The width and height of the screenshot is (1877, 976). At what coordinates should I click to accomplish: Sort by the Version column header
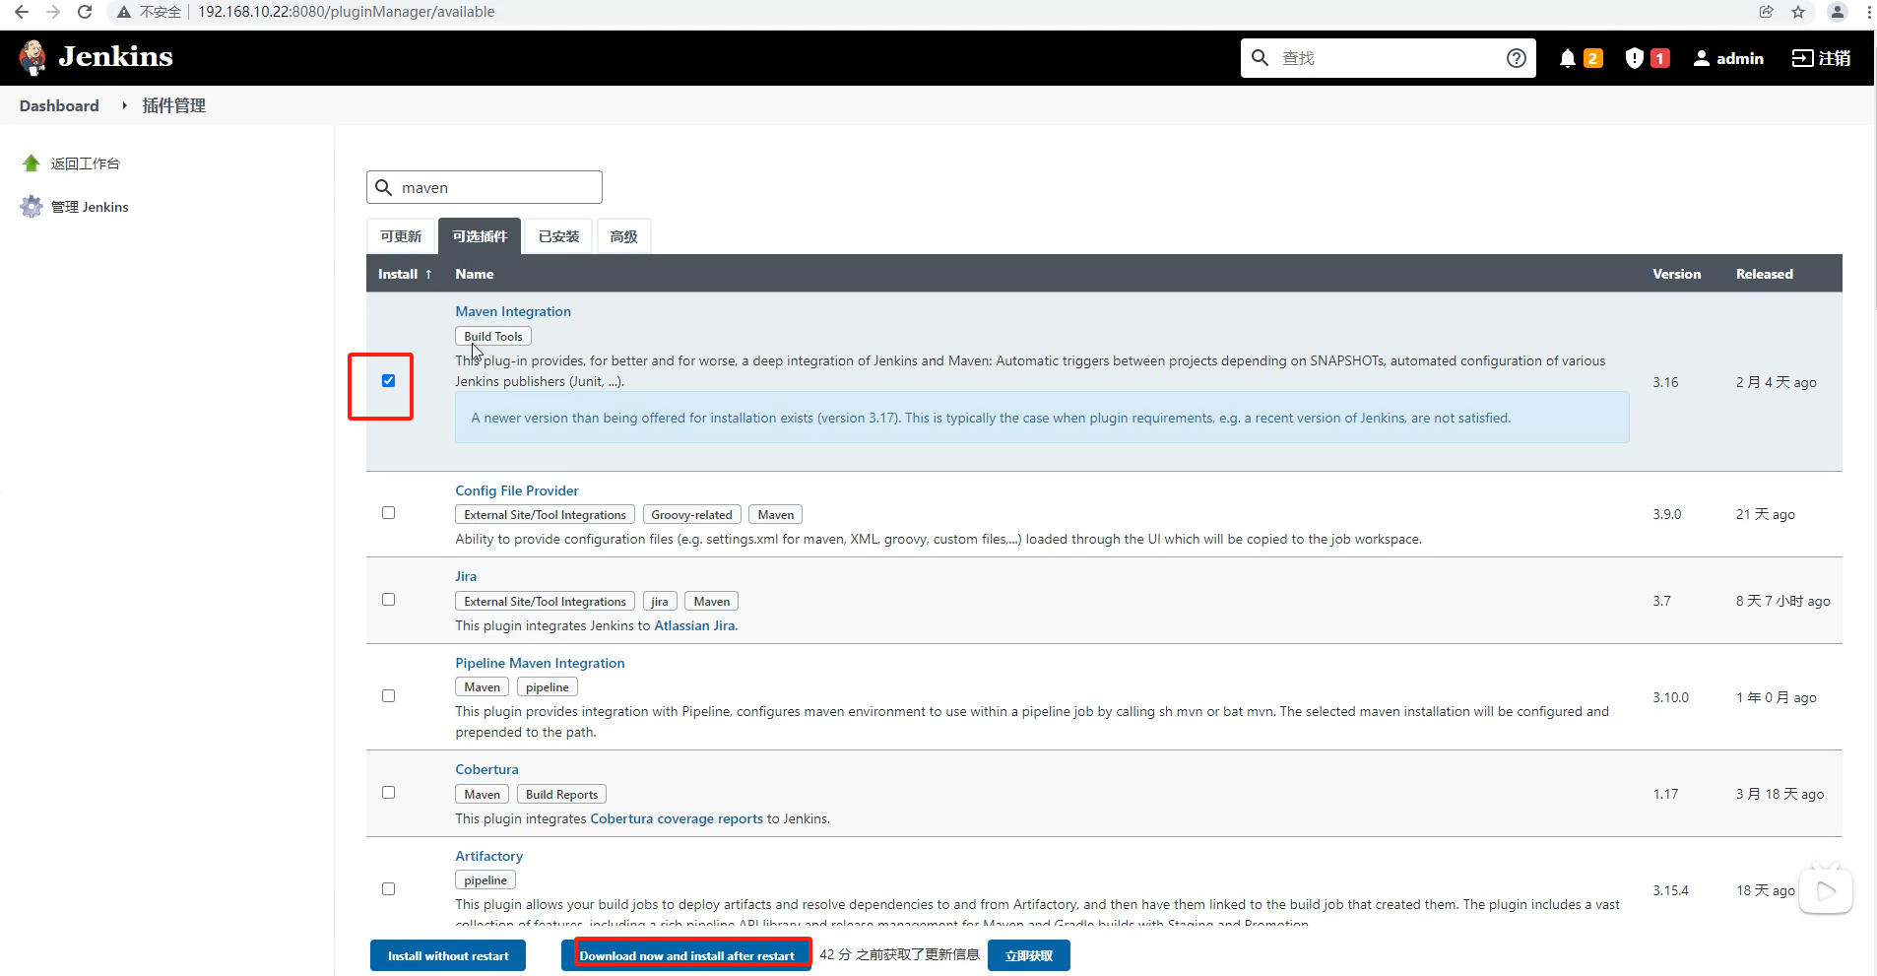click(1676, 274)
